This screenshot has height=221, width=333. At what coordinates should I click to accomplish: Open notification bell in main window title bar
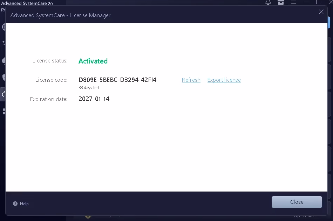click(x=268, y=2)
